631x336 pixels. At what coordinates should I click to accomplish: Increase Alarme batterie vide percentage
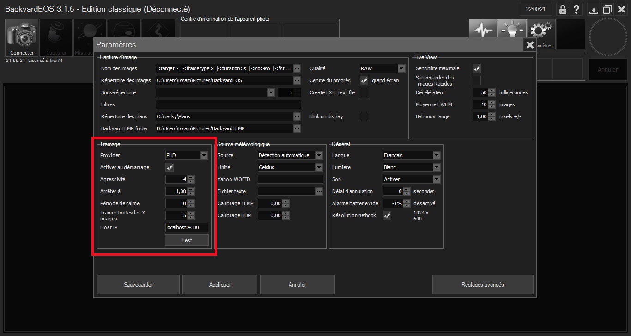click(407, 202)
